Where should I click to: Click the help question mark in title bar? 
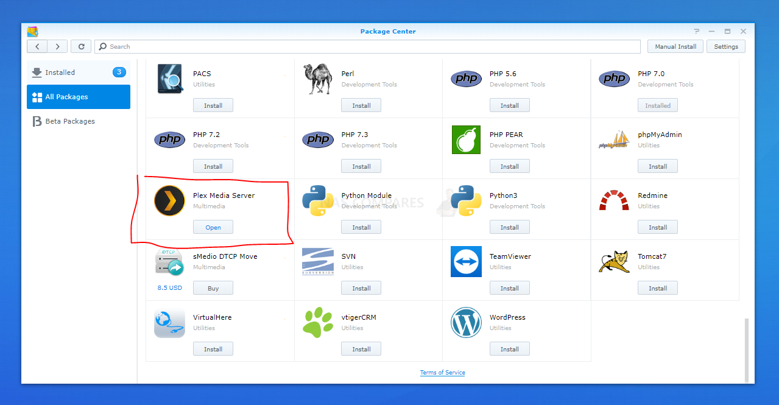click(697, 31)
